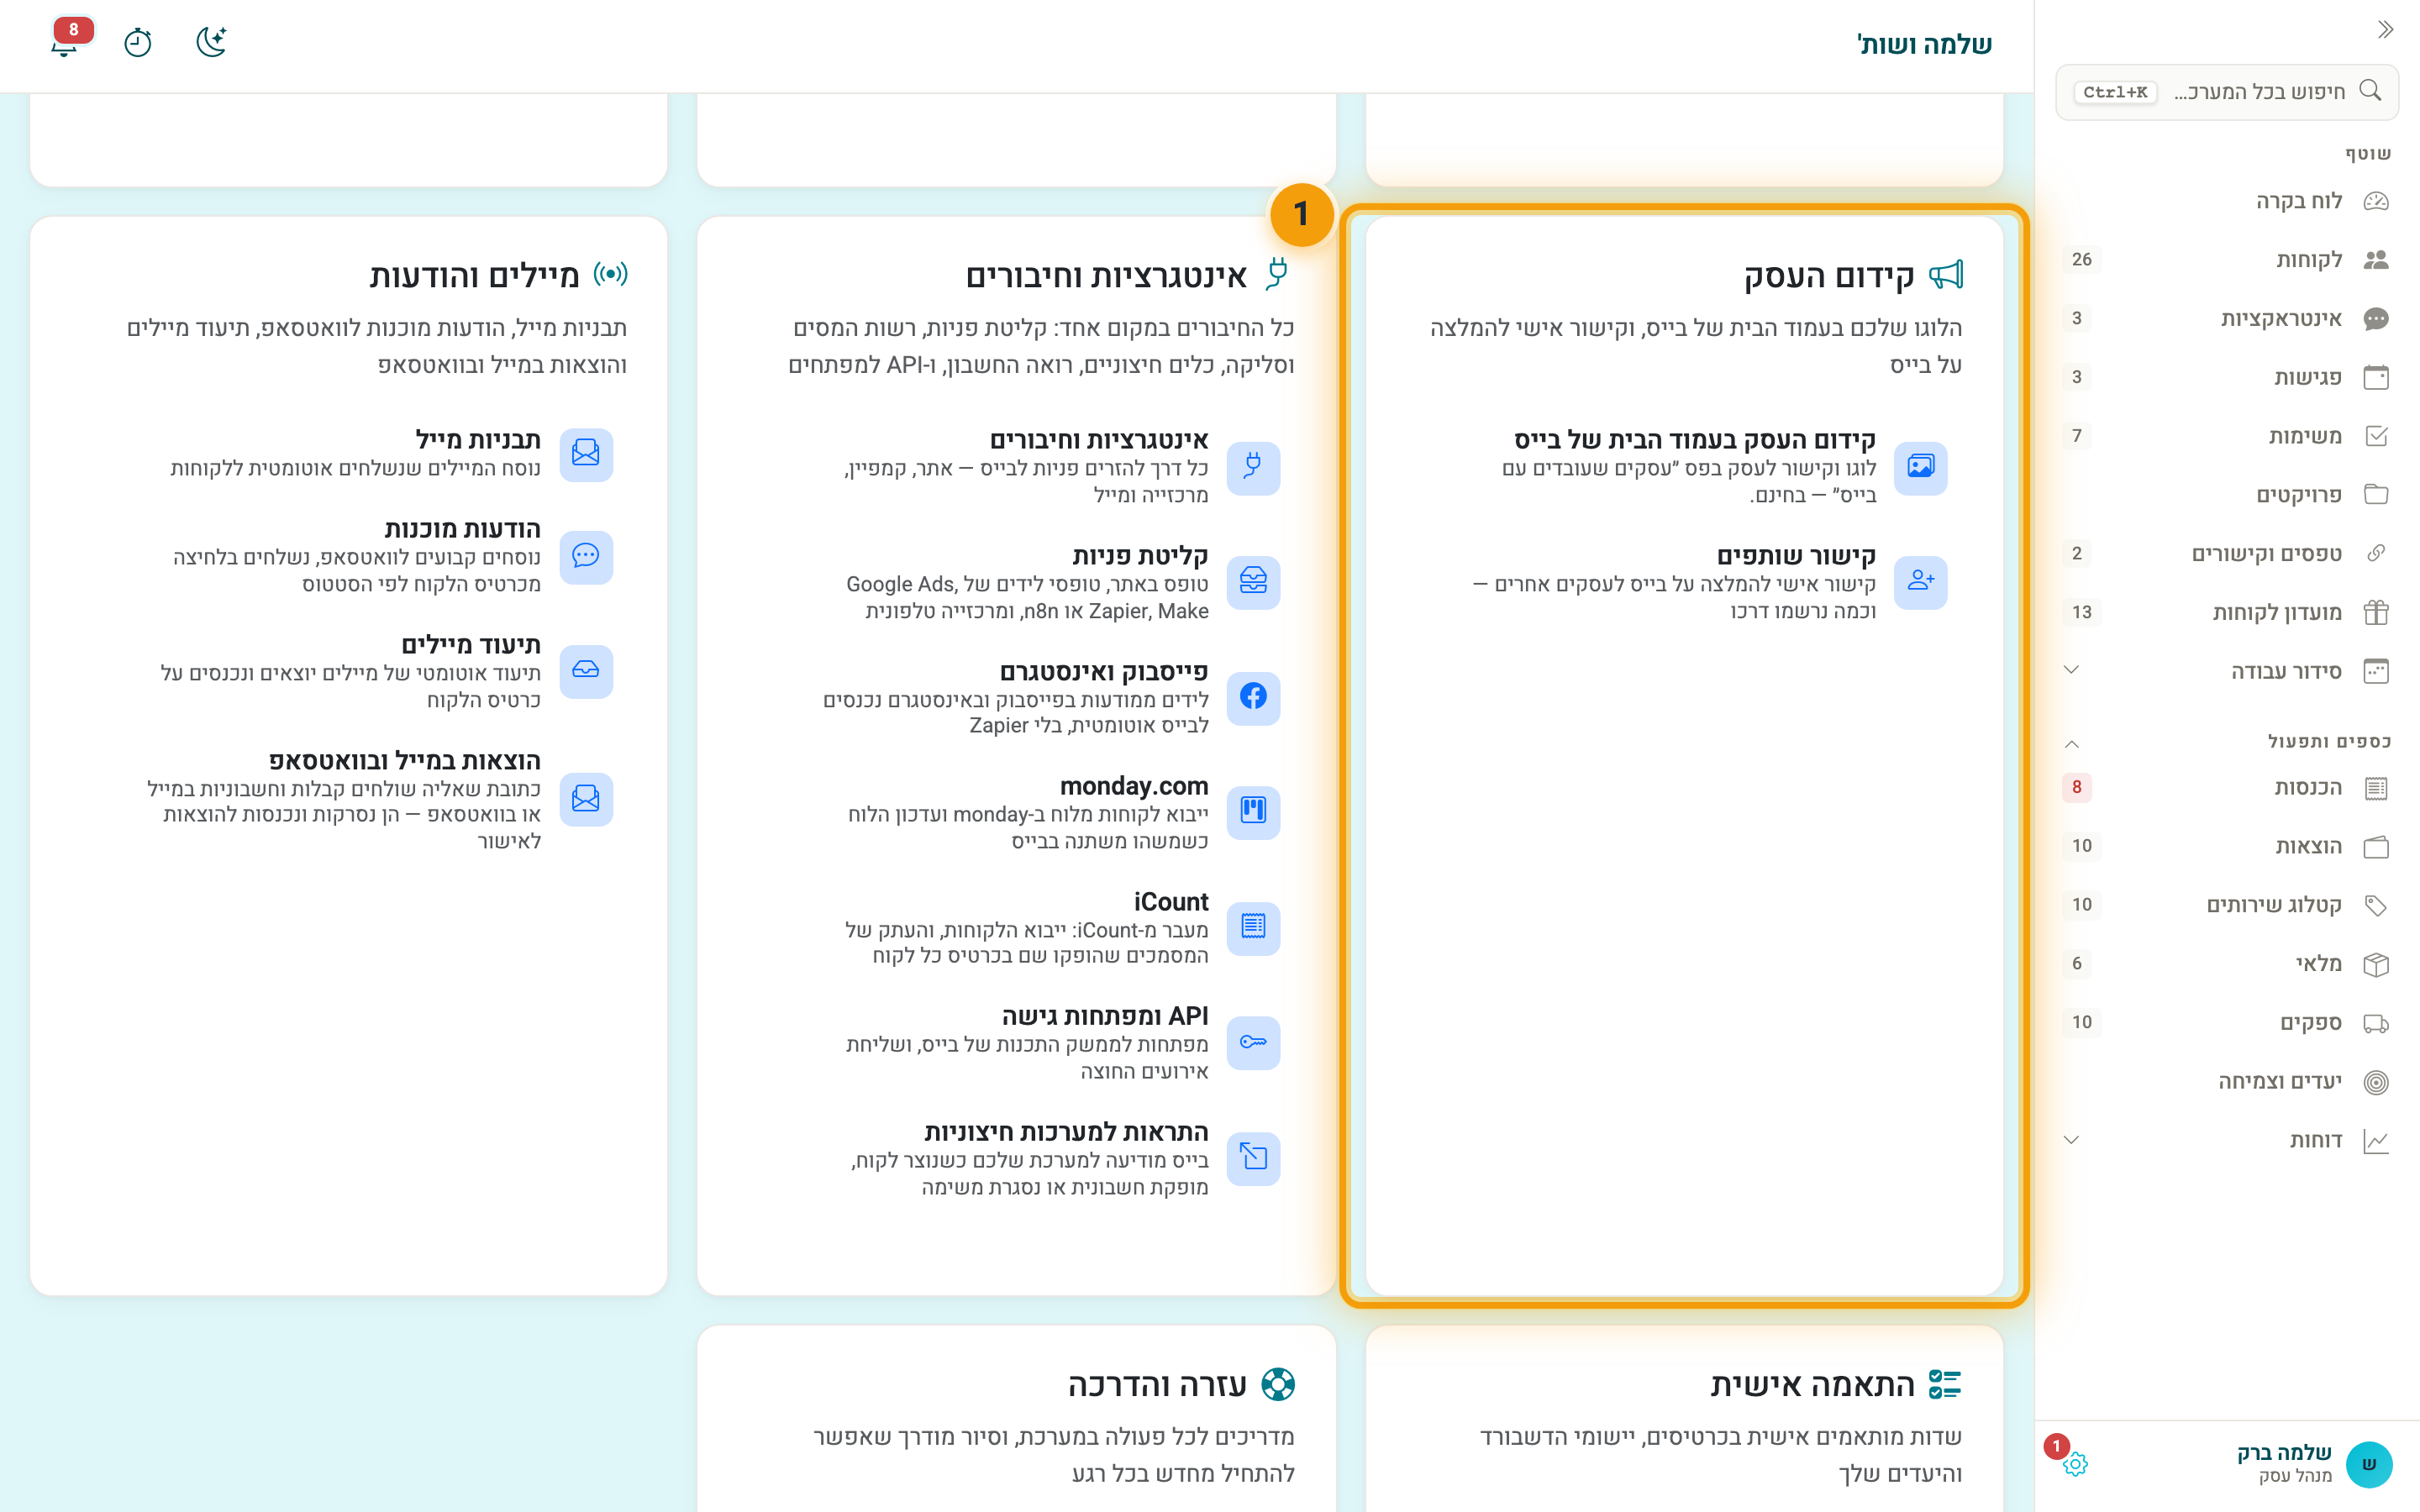Open לוח בקרה dashboard menu item
Screen dimensions: 2420x1512
click(x=2227, y=201)
